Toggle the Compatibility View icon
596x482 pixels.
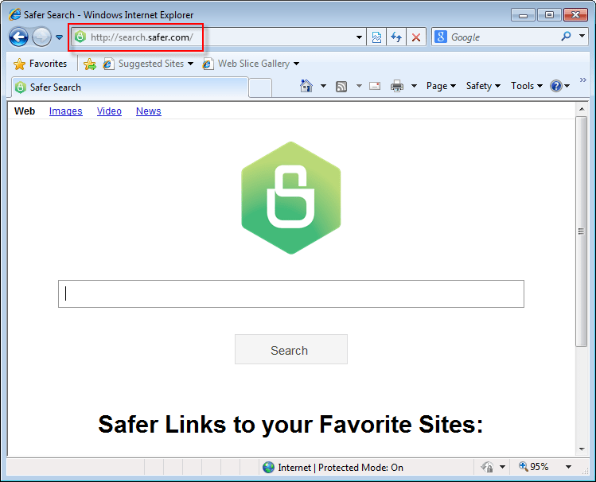tap(376, 37)
